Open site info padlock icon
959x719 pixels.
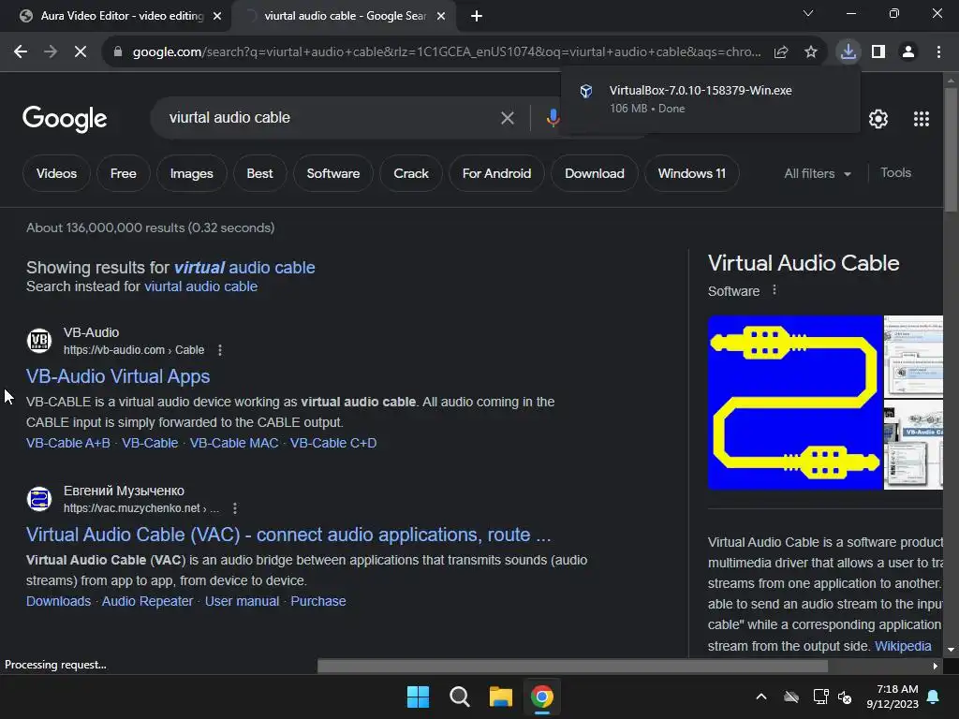118,52
